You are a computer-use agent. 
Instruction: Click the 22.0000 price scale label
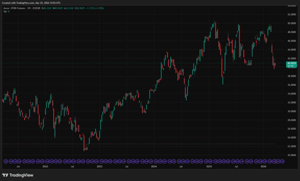[x=292, y=146]
